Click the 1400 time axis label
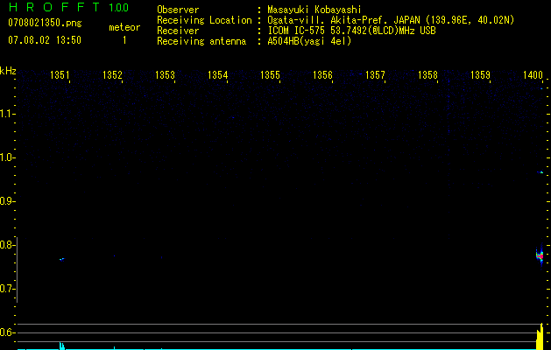Screen dimensions: 551x350 pos(533,75)
